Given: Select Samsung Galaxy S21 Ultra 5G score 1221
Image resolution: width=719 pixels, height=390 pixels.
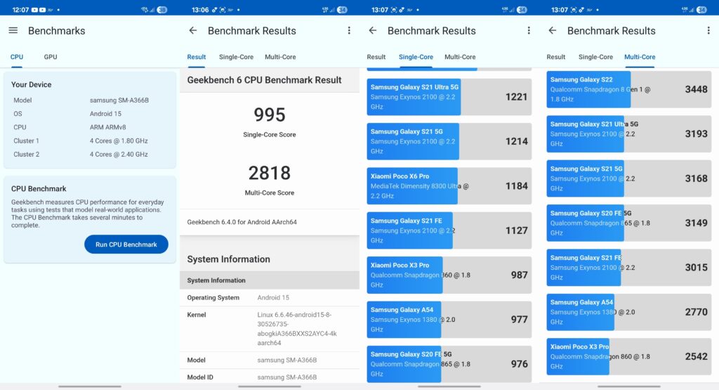Looking at the screenshot, I should click(449, 97).
